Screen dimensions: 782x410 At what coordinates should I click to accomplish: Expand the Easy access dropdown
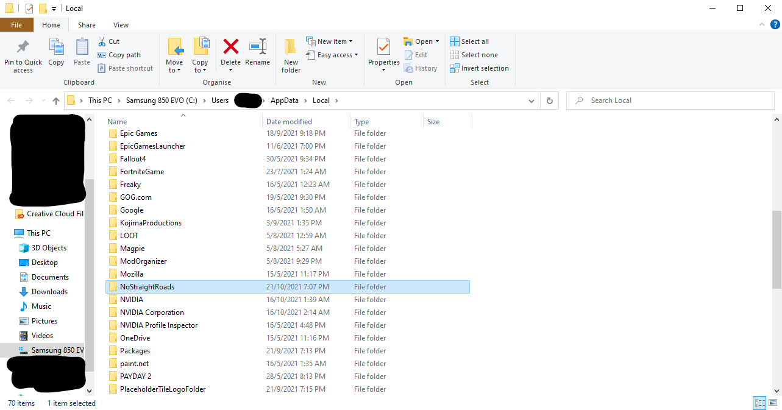(x=332, y=55)
